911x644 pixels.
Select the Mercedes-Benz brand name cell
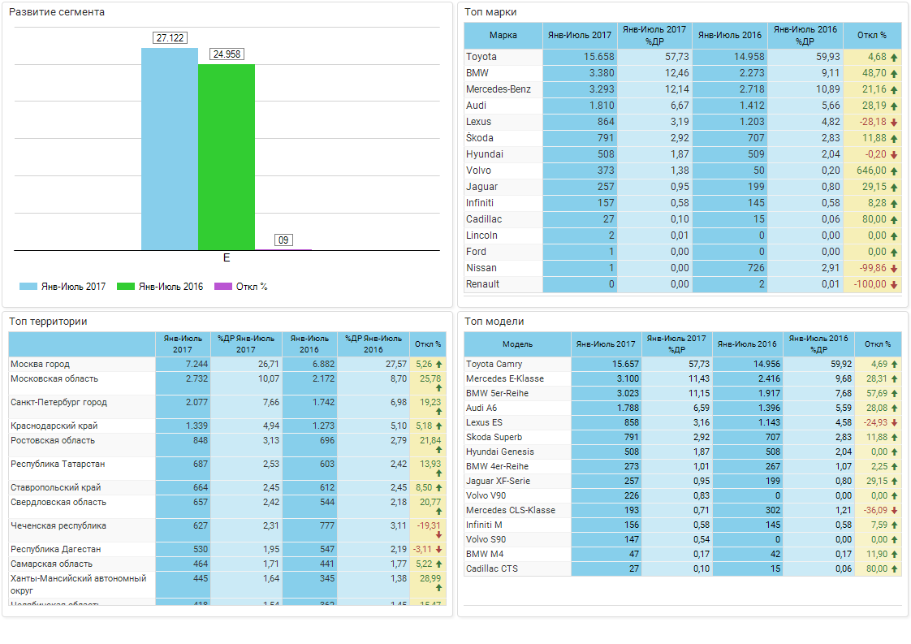(503, 89)
